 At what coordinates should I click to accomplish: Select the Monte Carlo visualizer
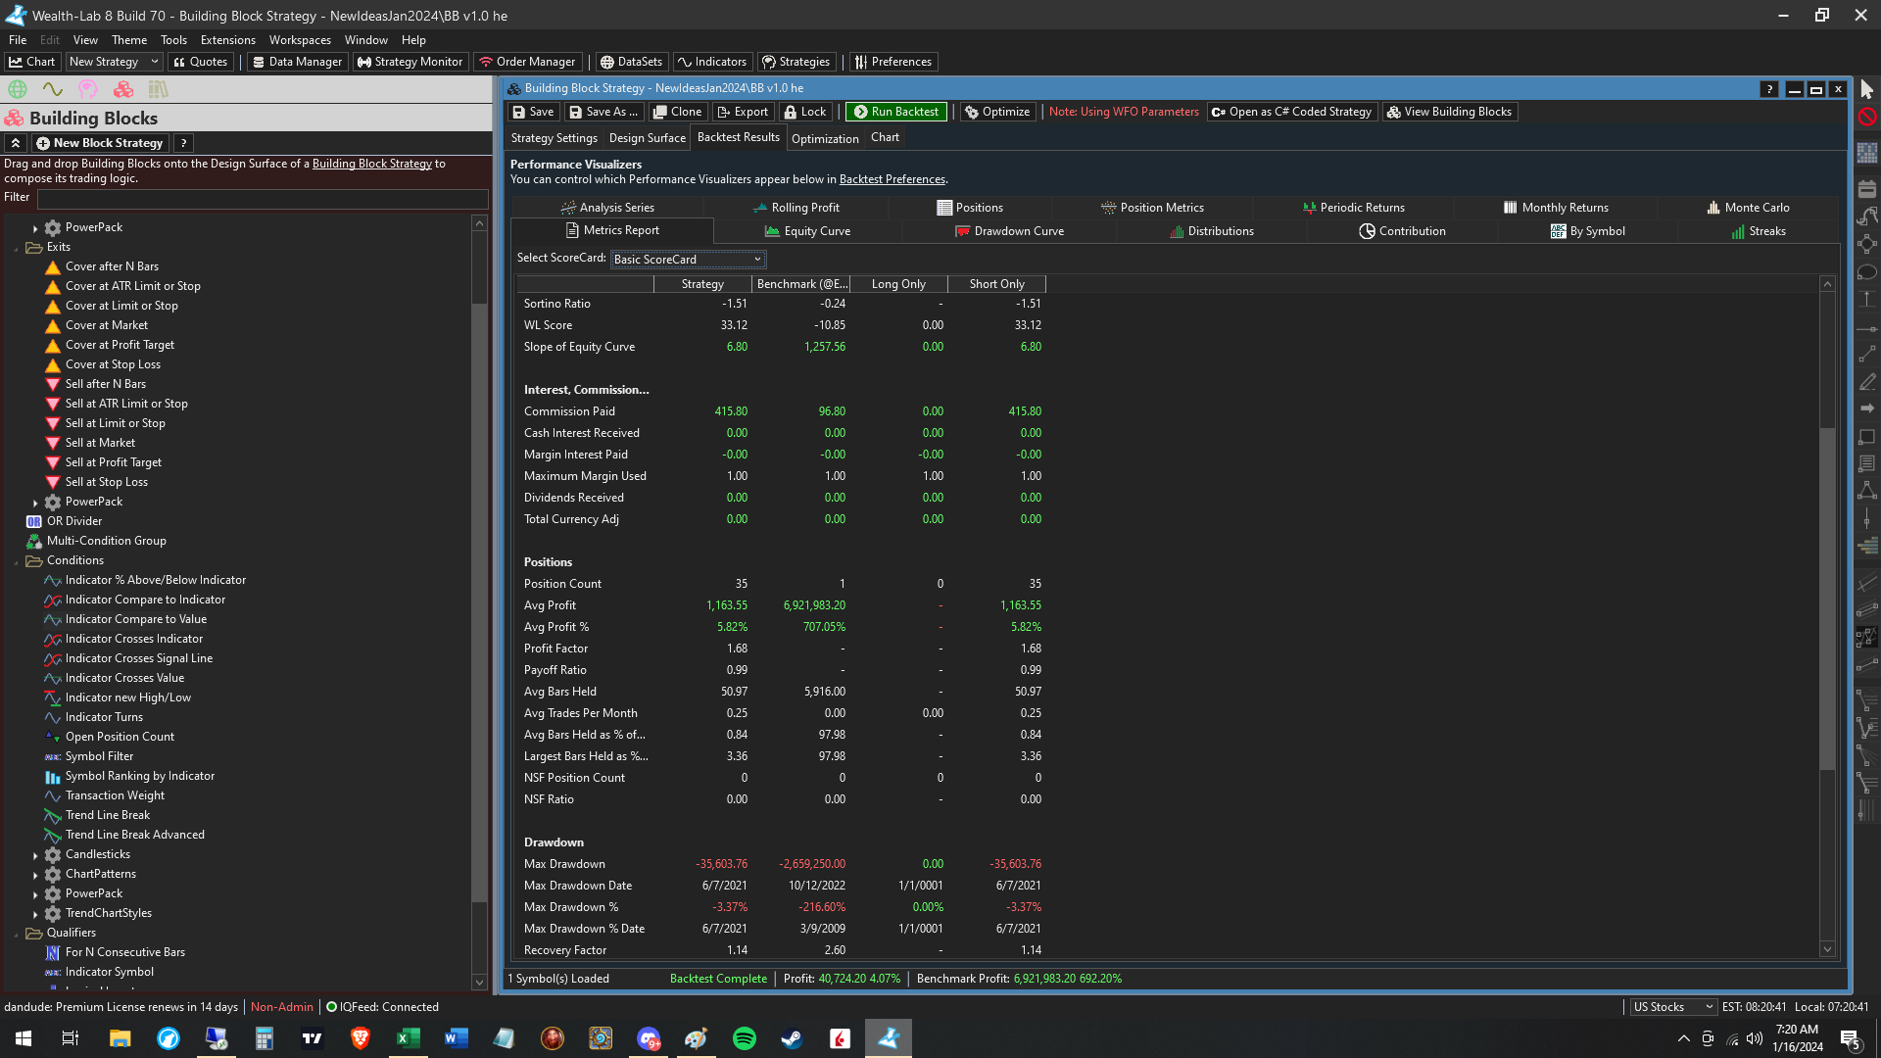[1748, 208]
